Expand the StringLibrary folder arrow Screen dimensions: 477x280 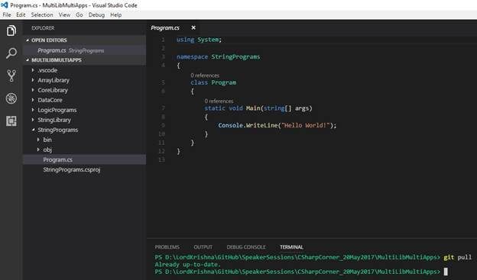33,120
